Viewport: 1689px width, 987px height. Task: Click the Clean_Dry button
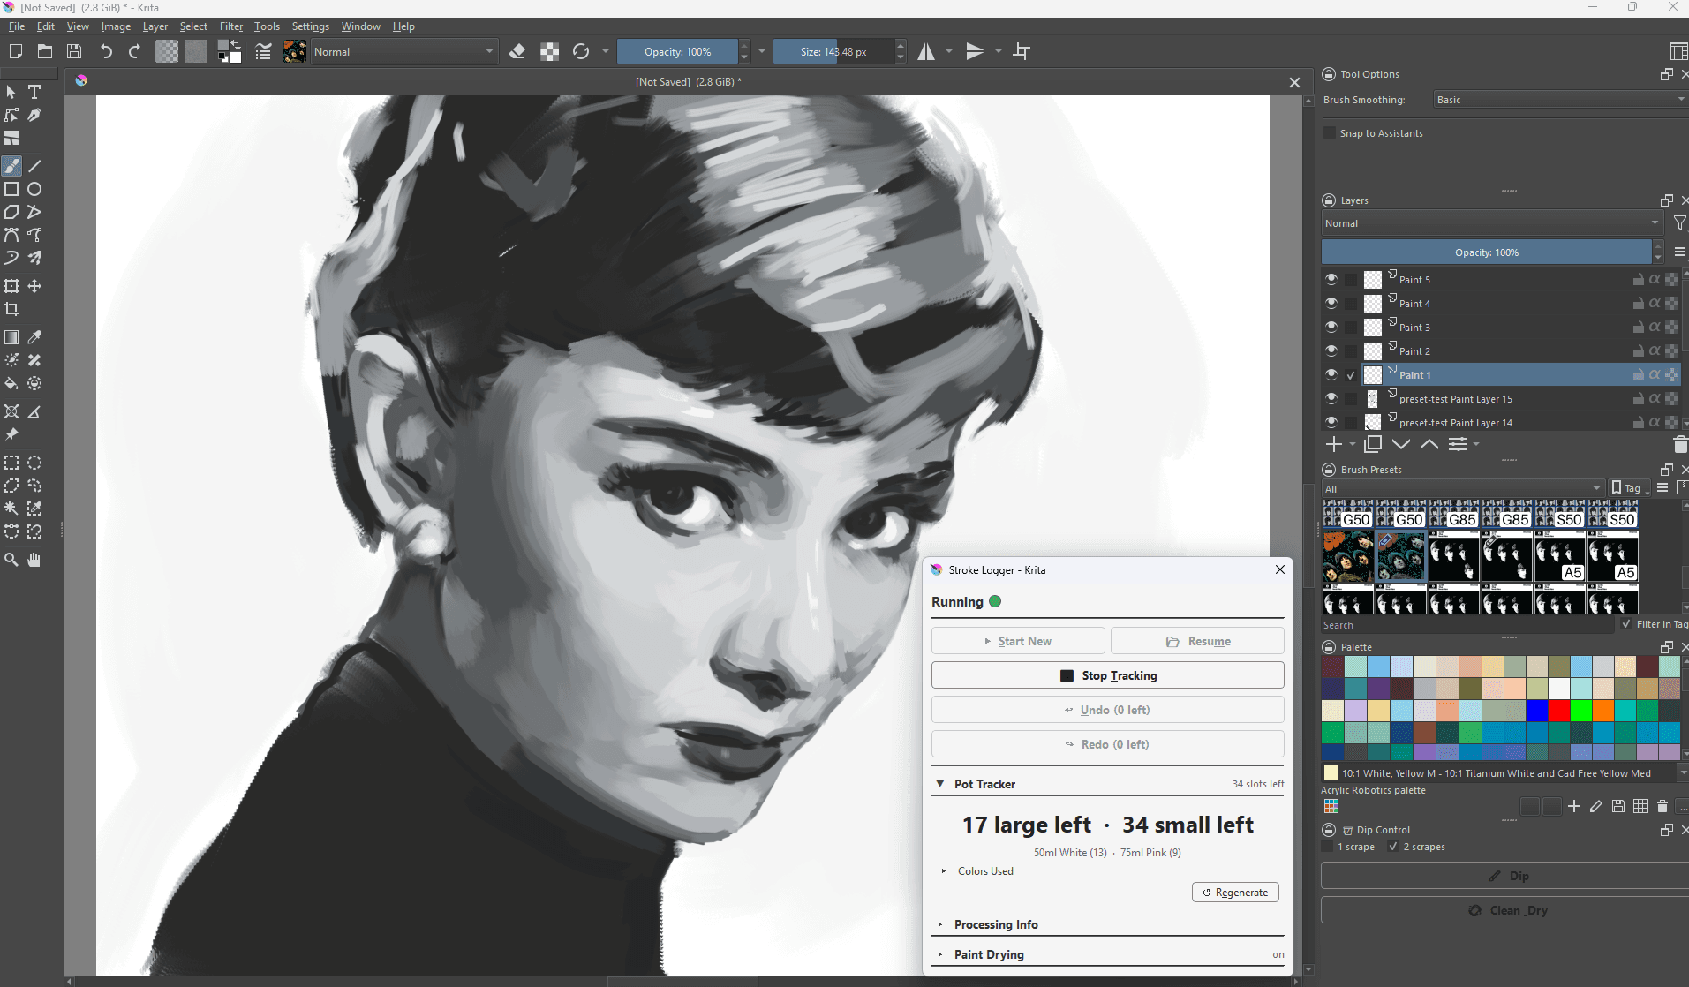[1506, 910]
